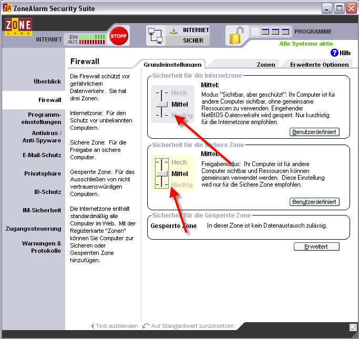Switch to Grundeinstellungen tab
The width and height of the screenshot is (359, 339).
172,65
